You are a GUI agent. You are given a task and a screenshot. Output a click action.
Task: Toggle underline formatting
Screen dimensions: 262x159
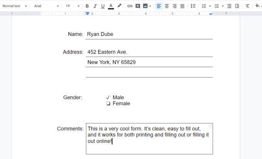point(103,6)
